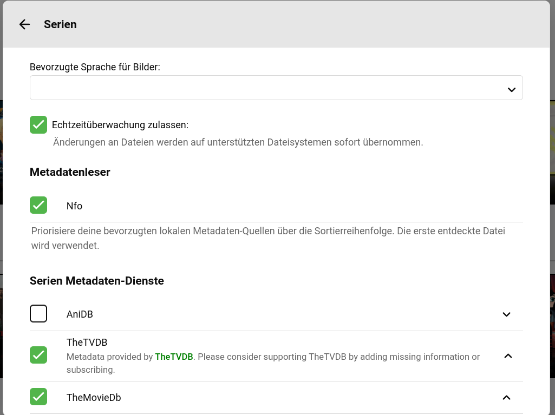Click the AniDB service label
Viewport: 555px width, 415px height.
tap(80, 314)
